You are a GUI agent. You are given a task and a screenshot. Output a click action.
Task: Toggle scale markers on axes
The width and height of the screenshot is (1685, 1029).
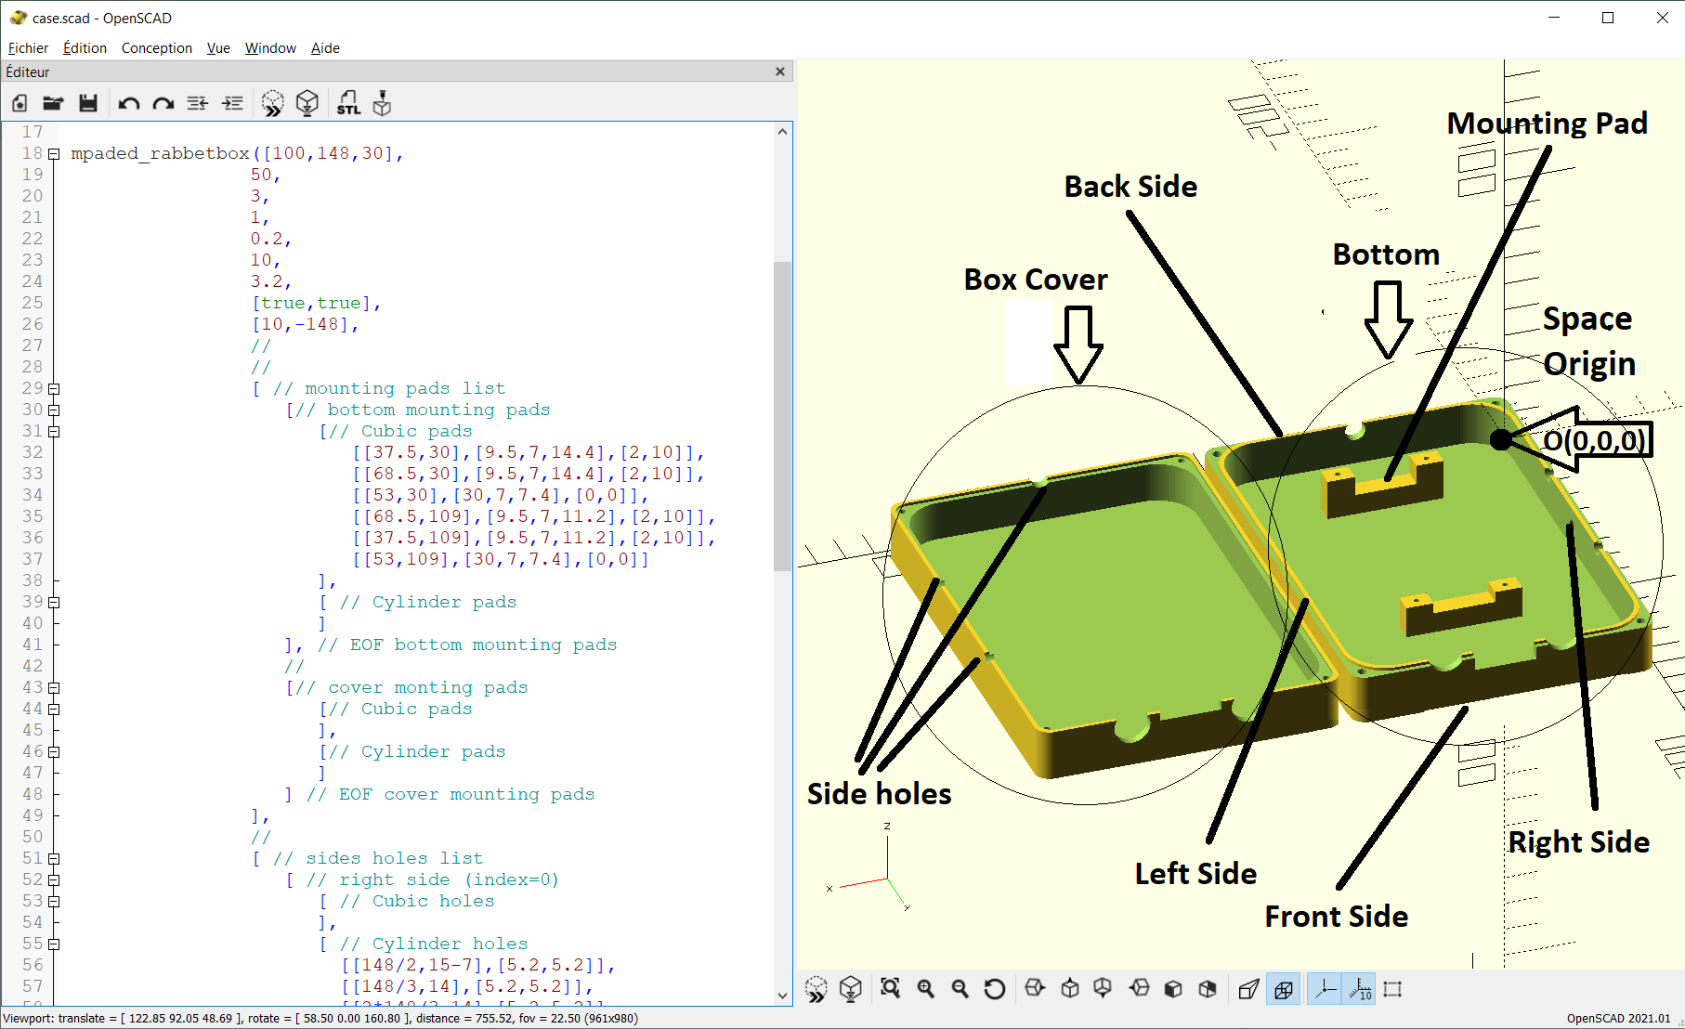pos(1359,988)
